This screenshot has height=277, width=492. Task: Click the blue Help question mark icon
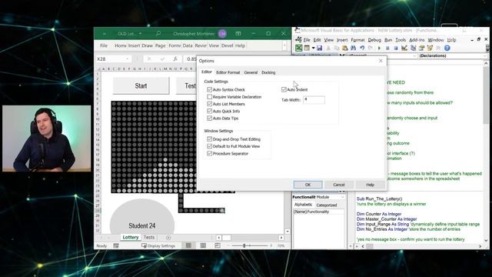(x=447, y=48)
